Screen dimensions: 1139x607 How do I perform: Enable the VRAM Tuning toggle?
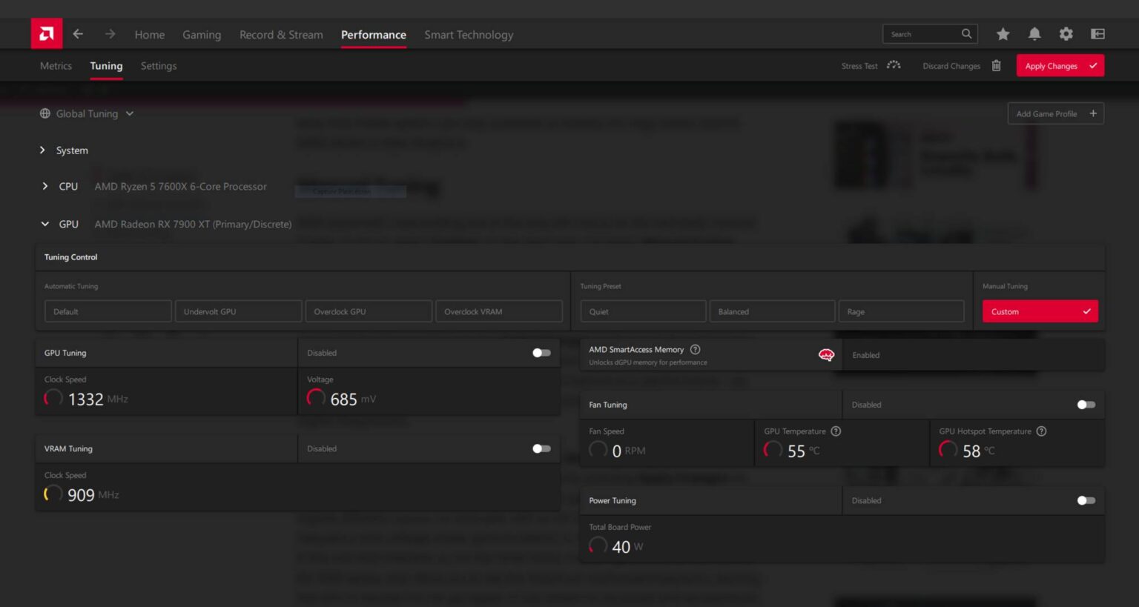pyautogui.click(x=541, y=448)
